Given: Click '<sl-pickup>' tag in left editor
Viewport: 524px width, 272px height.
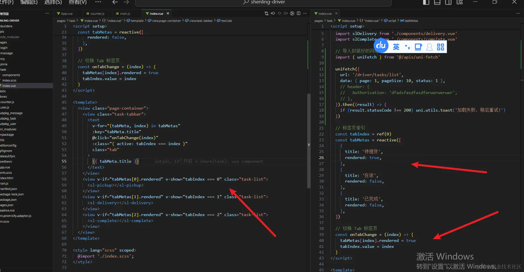Looking at the screenshot, I should tap(101, 185).
